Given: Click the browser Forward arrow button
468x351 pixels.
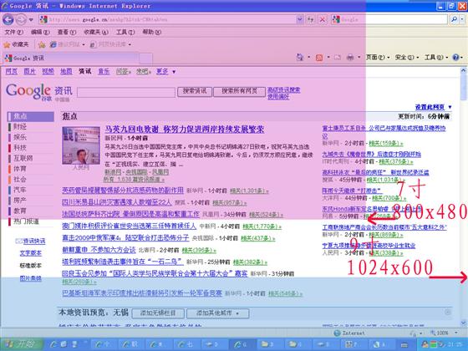Looking at the screenshot, I should [x=21, y=20].
